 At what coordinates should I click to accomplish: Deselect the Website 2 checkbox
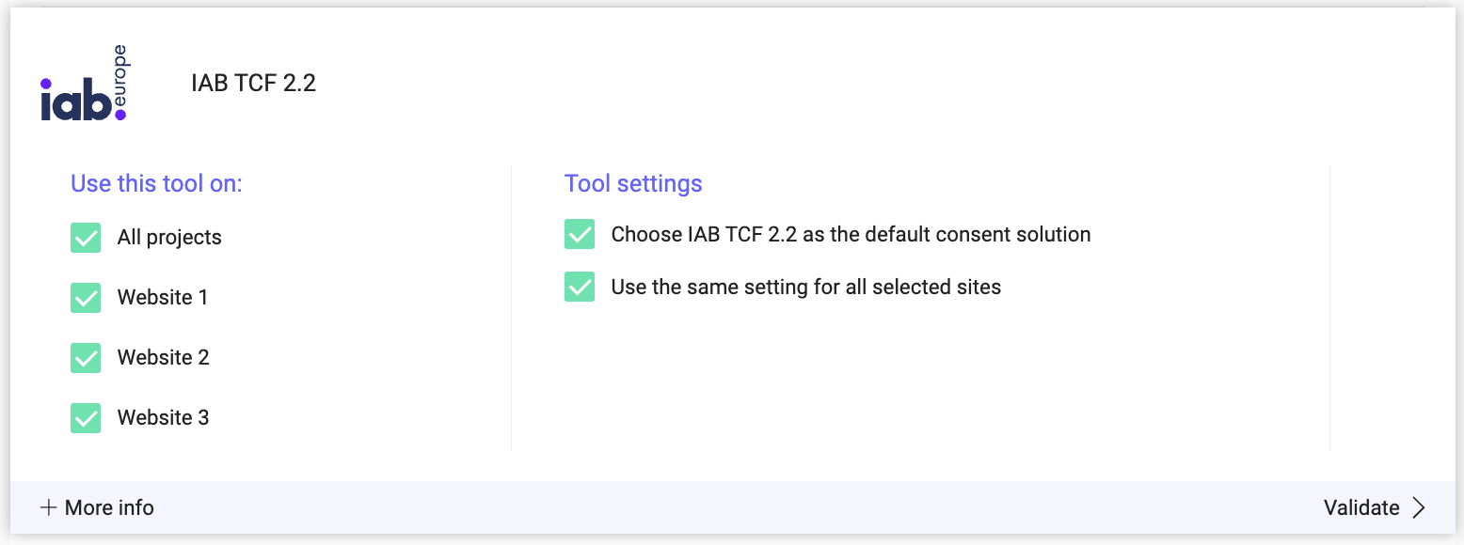86,358
